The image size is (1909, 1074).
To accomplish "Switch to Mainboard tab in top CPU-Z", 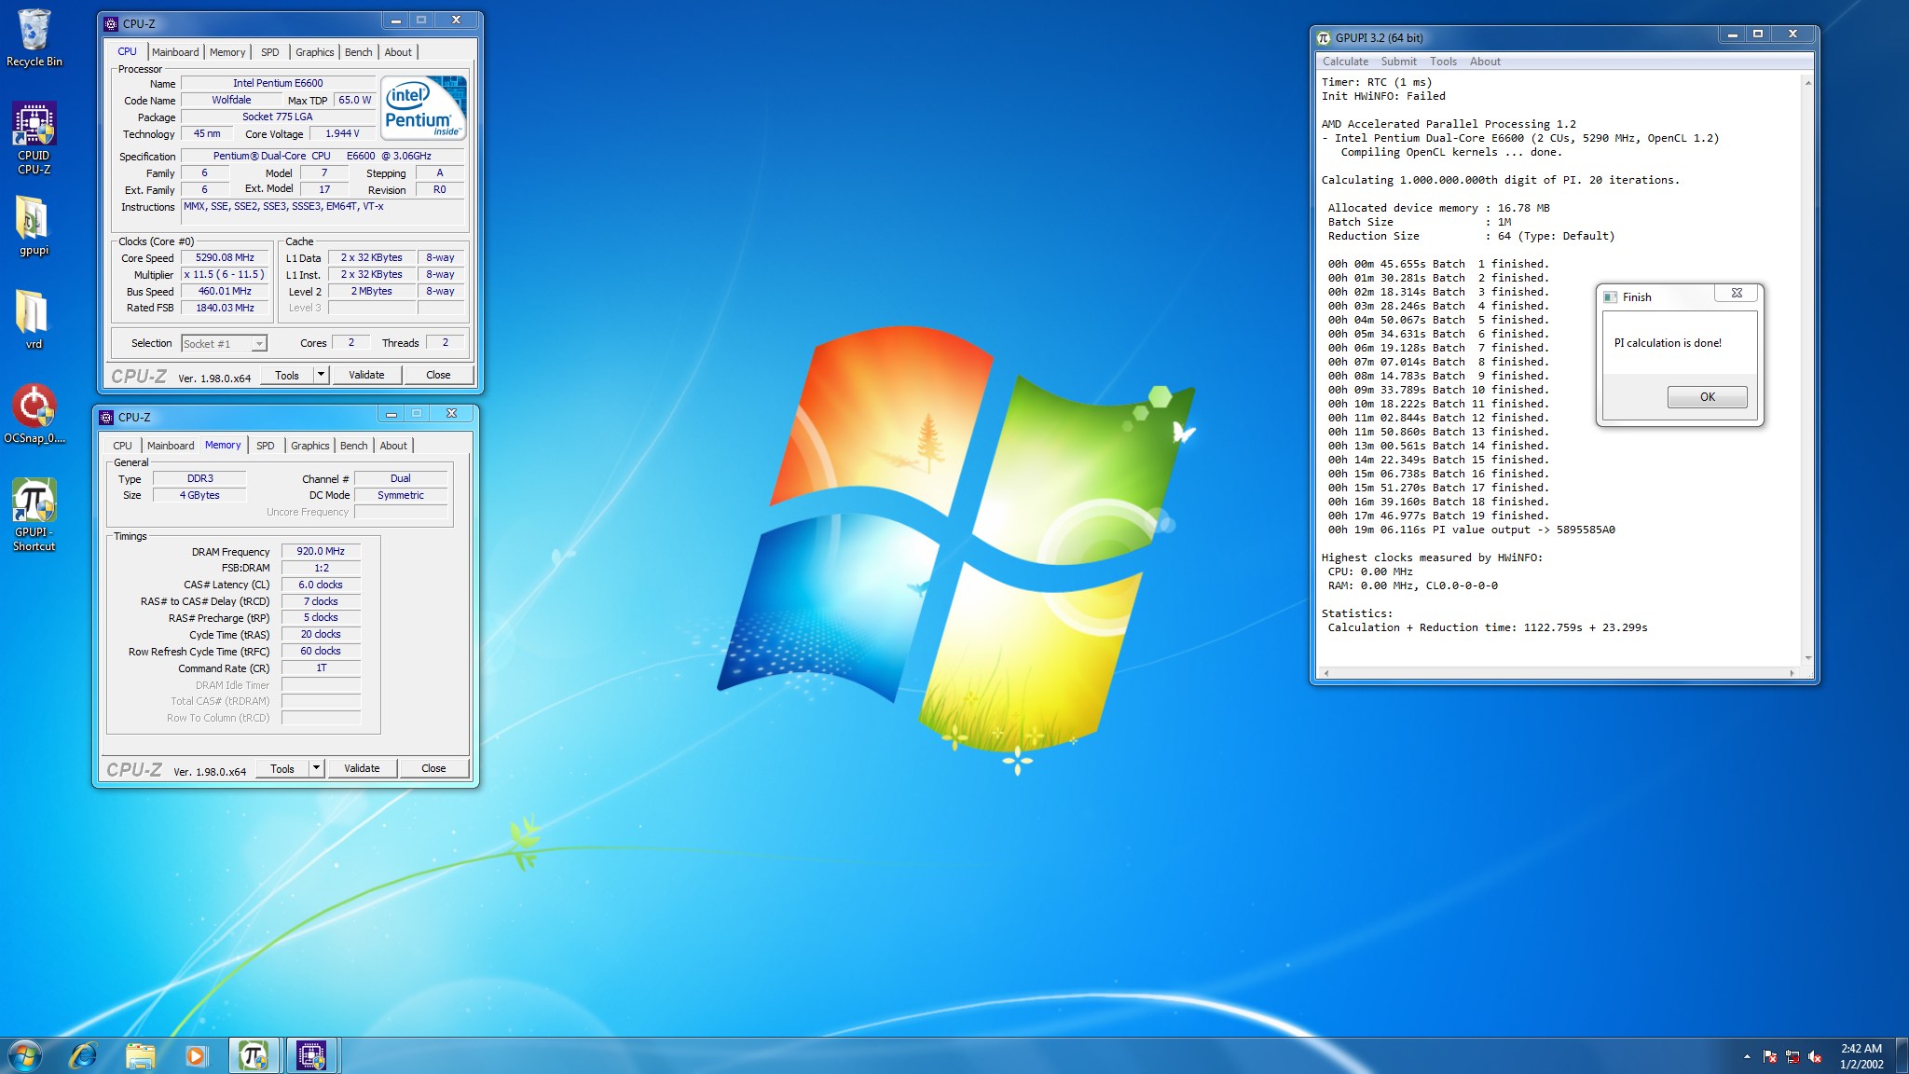I will pyautogui.click(x=175, y=52).
